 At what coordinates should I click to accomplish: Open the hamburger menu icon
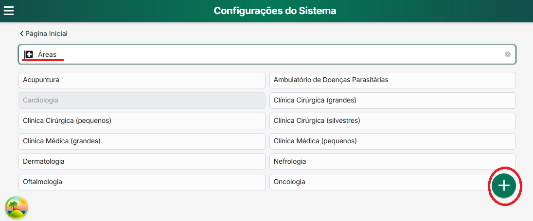[x=9, y=11]
